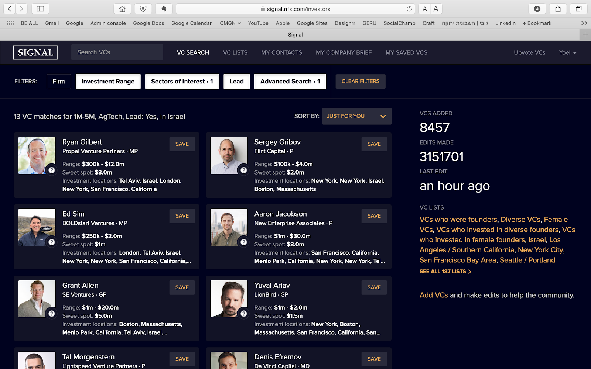Open VC LISTS tab

click(x=235, y=52)
